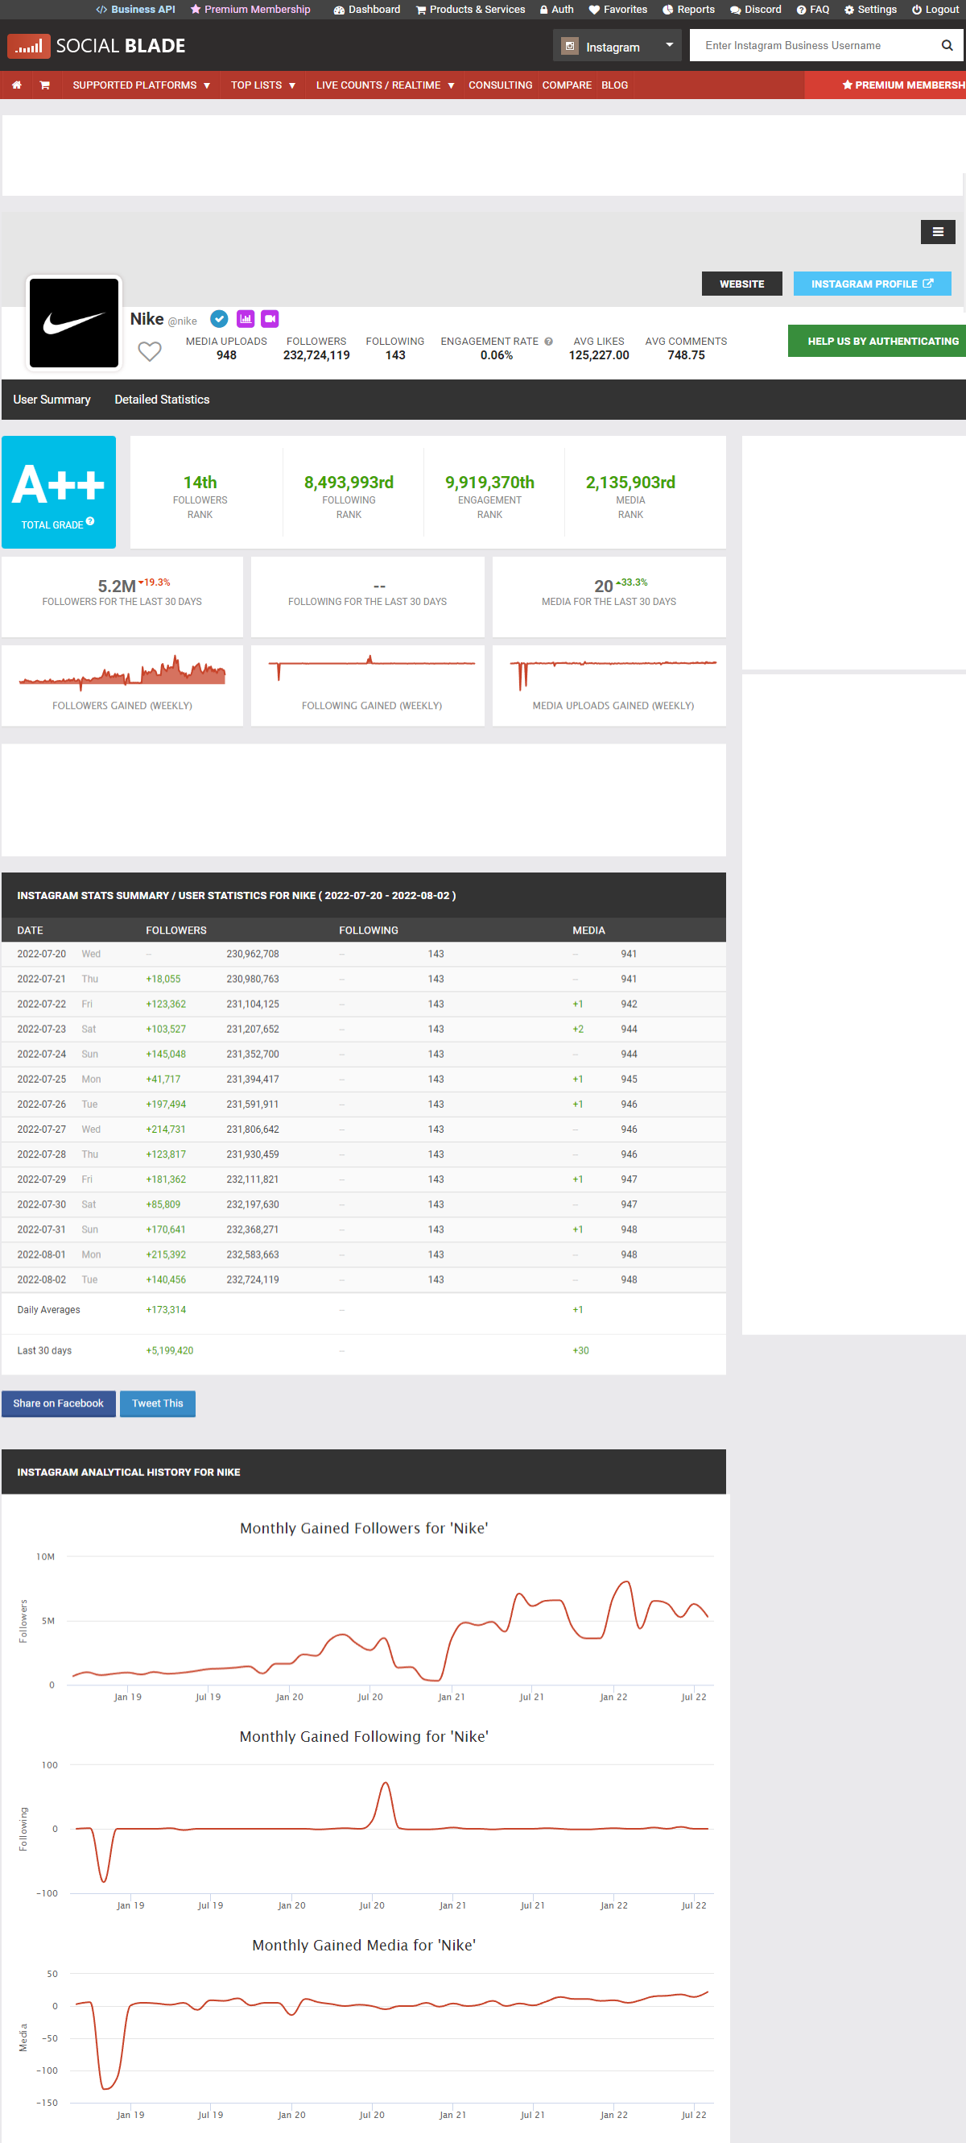Open Instagram Profile button

pyautogui.click(x=872, y=284)
